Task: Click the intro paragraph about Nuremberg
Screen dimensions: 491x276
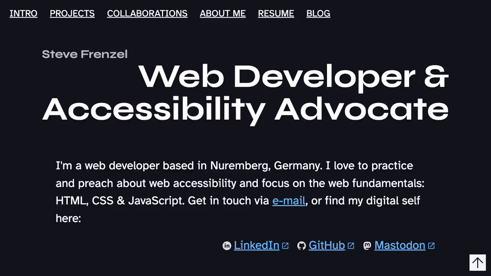Action: coord(240,192)
